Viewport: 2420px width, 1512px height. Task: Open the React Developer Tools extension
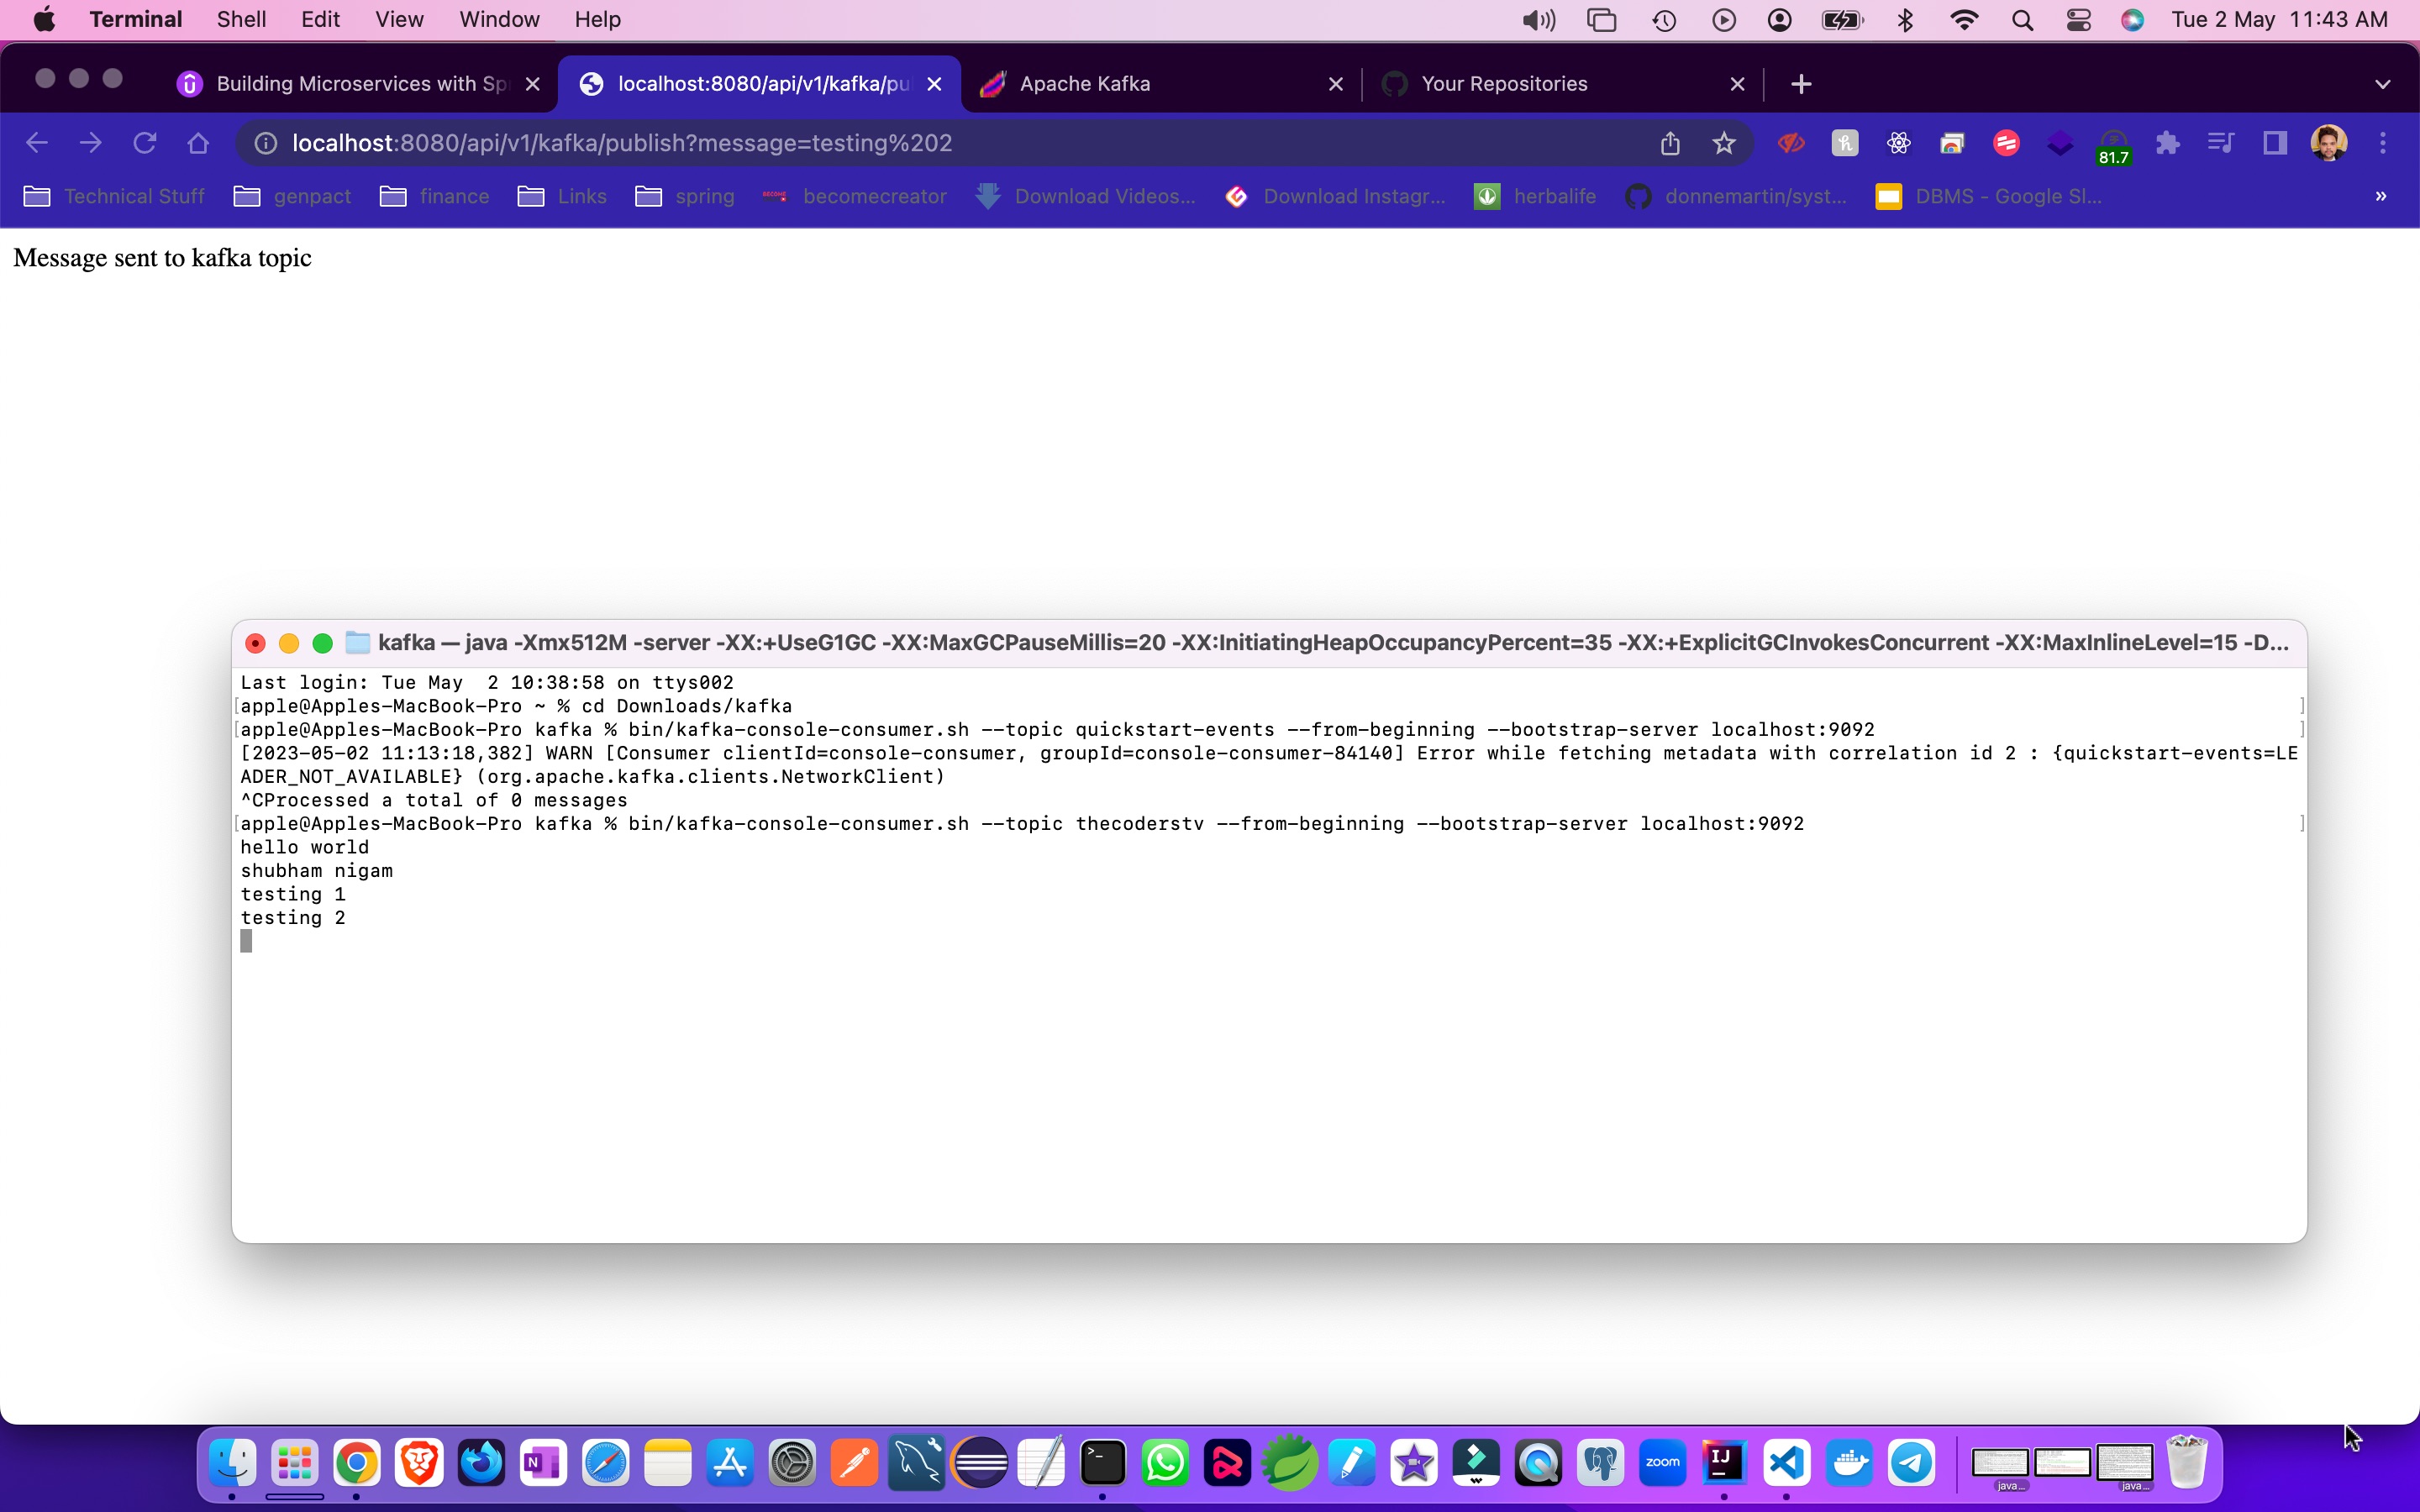point(1899,143)
